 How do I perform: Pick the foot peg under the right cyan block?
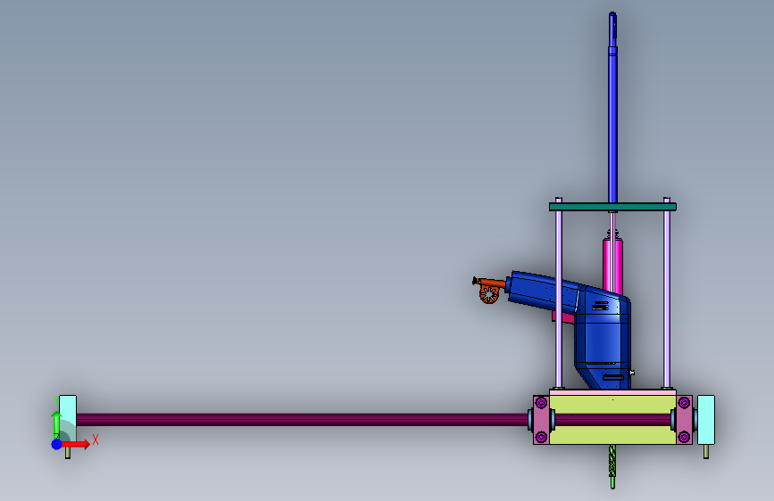tap(706, 452)
